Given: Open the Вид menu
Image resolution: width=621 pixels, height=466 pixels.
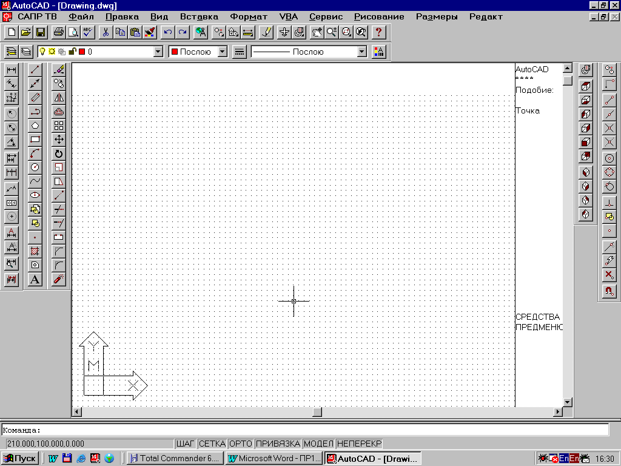Looking at the screenshot, I should 159,16.
